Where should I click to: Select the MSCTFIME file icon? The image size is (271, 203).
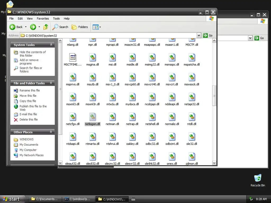73,57
